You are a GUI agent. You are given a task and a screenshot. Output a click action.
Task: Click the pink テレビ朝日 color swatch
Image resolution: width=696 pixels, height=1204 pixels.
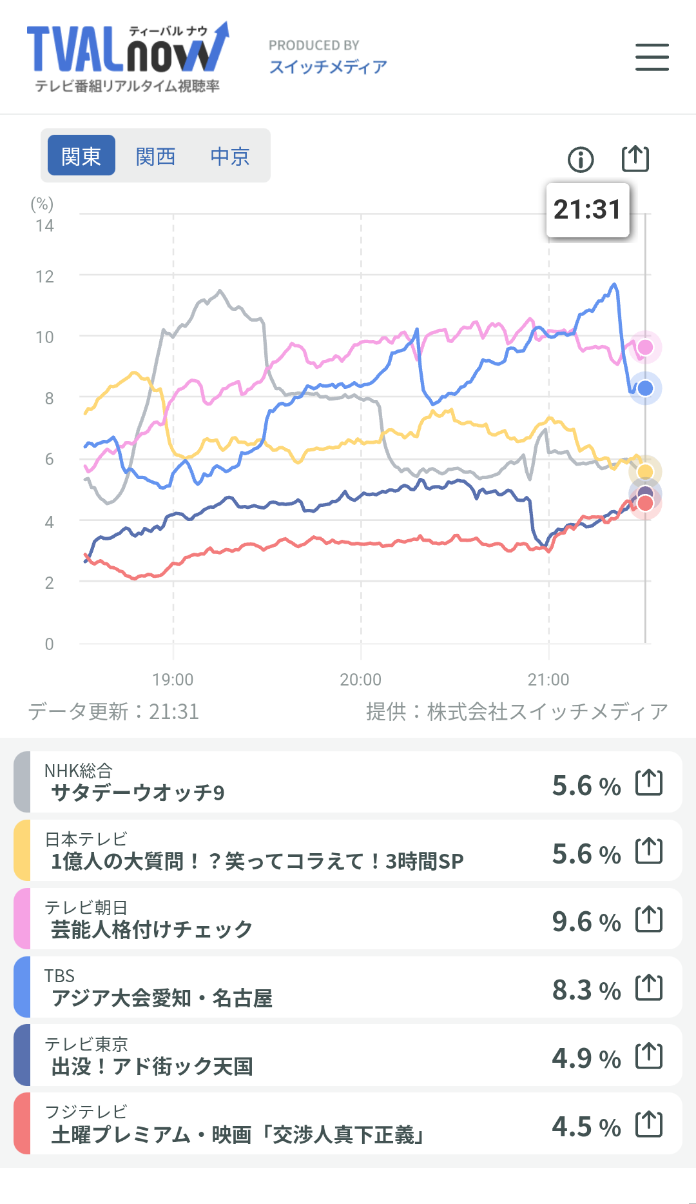point(22,919)
